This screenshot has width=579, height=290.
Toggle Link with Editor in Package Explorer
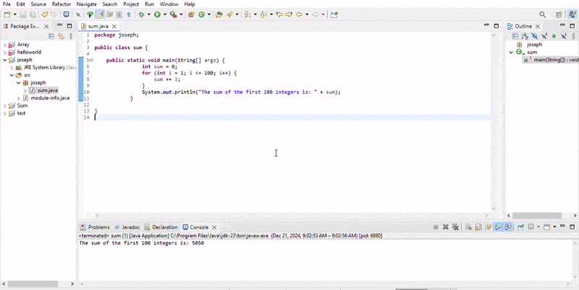coord(61,36)
